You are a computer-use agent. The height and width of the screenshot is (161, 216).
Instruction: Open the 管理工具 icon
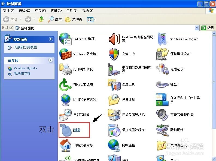[x=114, y=84]
